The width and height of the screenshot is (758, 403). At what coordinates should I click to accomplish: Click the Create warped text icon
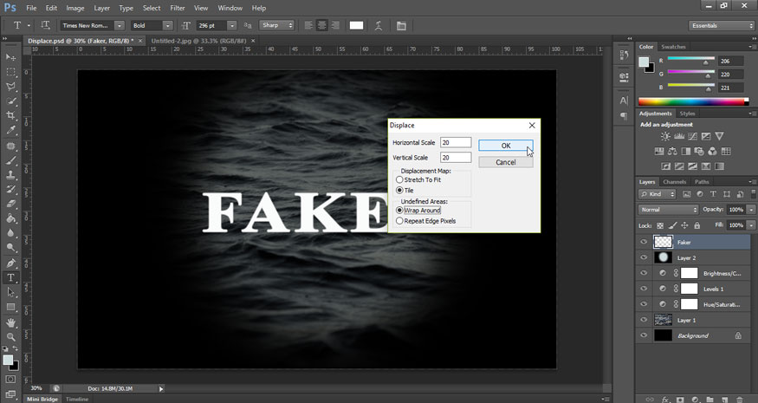point(379,26)
